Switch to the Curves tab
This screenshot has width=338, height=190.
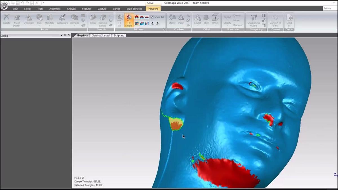coord(117,9)
